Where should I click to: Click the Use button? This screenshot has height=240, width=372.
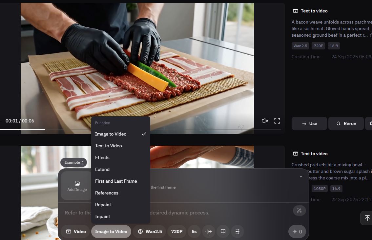point(309,123)
